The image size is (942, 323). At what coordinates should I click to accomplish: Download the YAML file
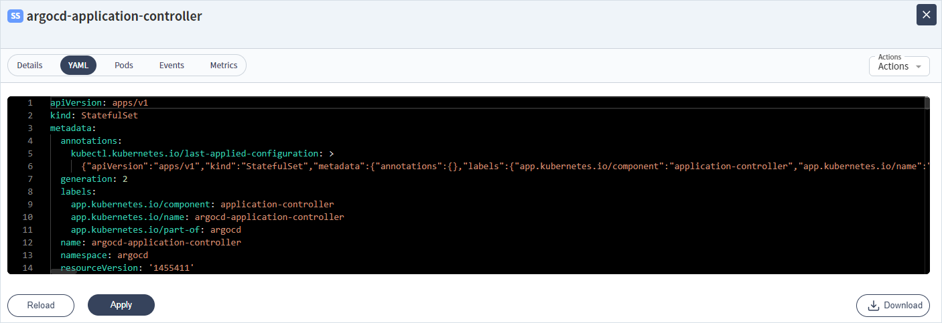pos(893,305)
